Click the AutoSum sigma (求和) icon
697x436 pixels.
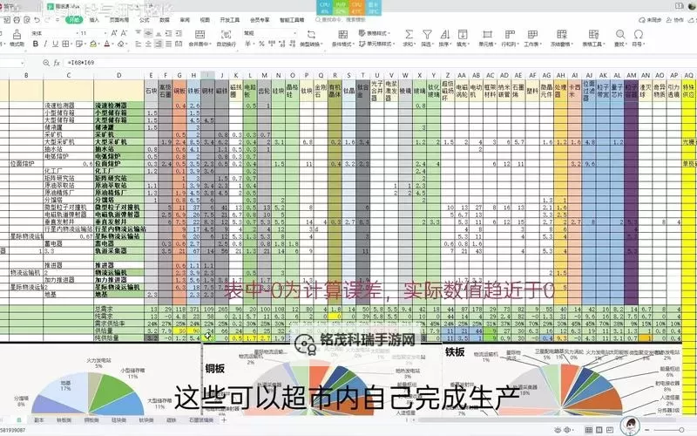409,34
